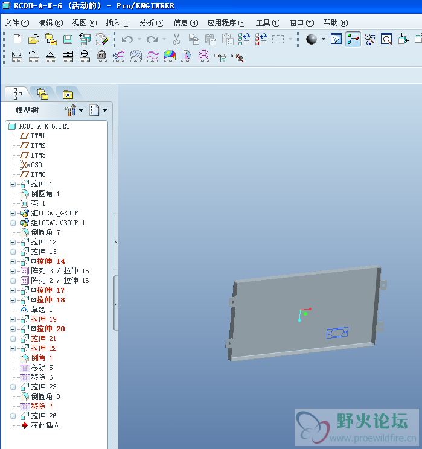
Task: Click the Copy icon
Action: (194, 39)
